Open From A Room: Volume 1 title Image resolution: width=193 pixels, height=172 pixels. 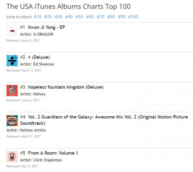pyautogui.click(x=53, y=153)
